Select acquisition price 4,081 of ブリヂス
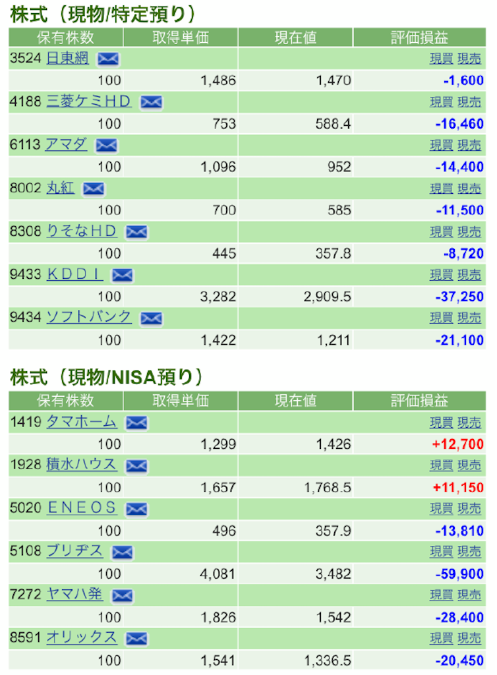The width and height of the screenshot is (497, 675). (218, 574)
